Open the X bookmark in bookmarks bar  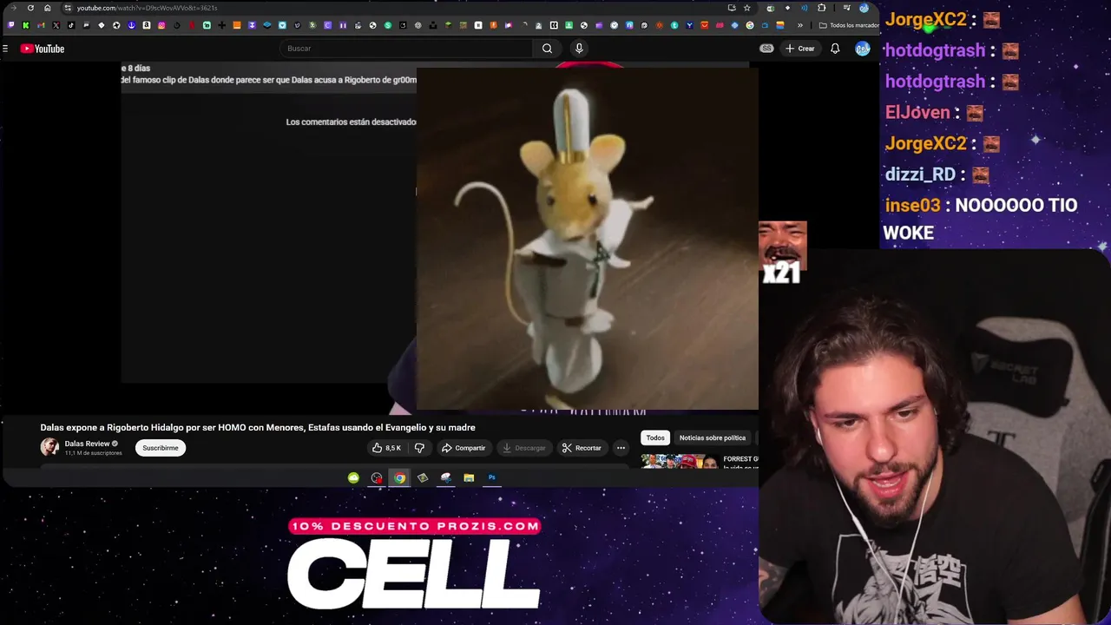pos(56,25)
